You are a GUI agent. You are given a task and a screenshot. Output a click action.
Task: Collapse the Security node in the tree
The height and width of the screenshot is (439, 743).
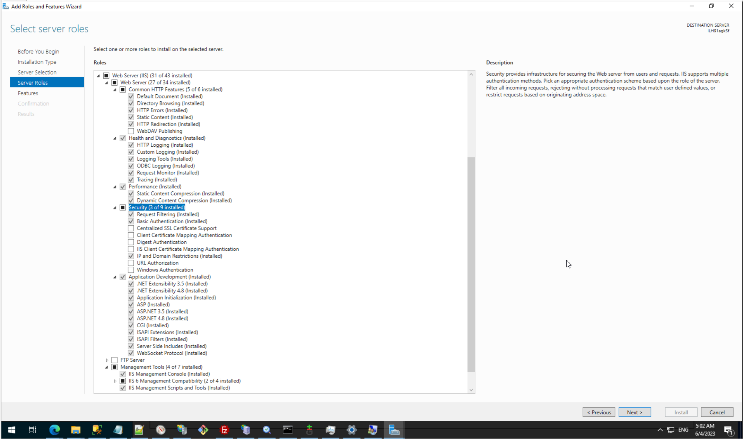pos(115,208)
